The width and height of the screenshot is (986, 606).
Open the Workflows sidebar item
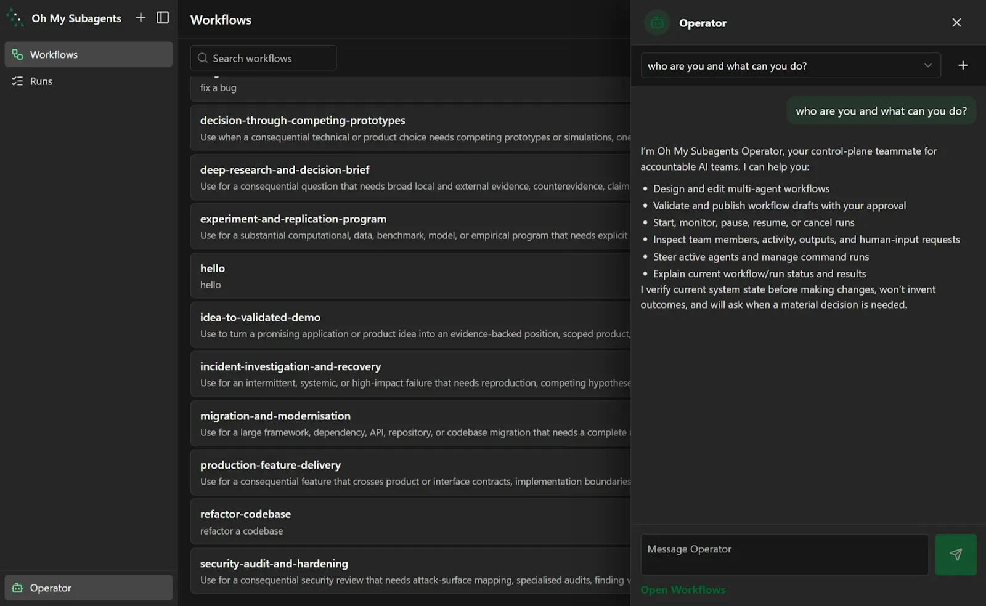(89, 54)
